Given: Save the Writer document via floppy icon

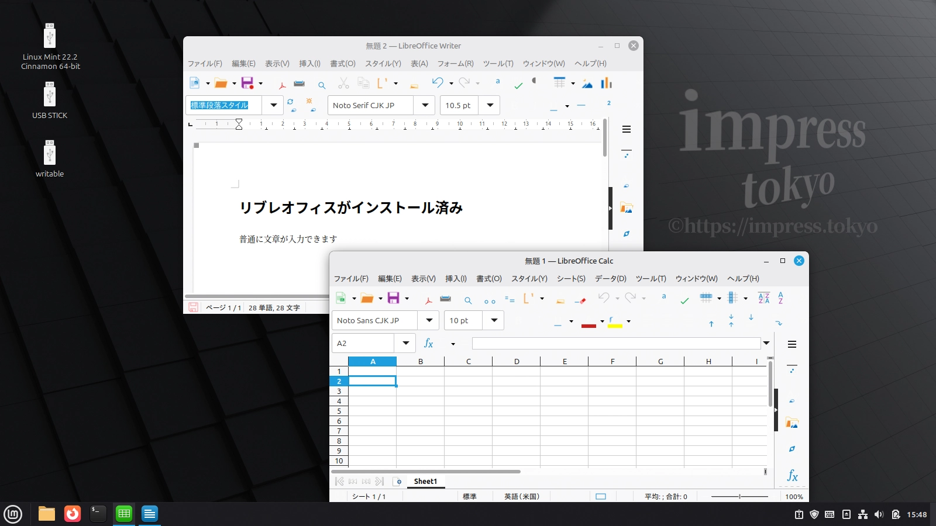Looking at the screenshot, I should tap(247, 83).
